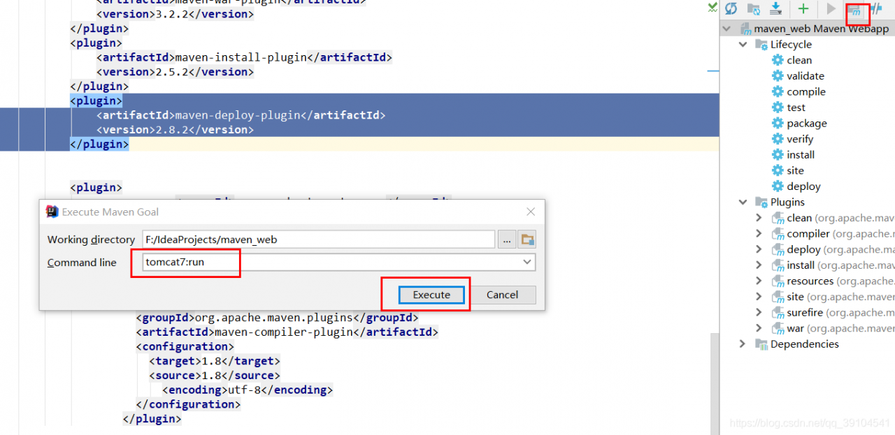Viewport: 895px width, 435px height.
Task: Click the clean plugin Maven icon
Action: point(778,218)
